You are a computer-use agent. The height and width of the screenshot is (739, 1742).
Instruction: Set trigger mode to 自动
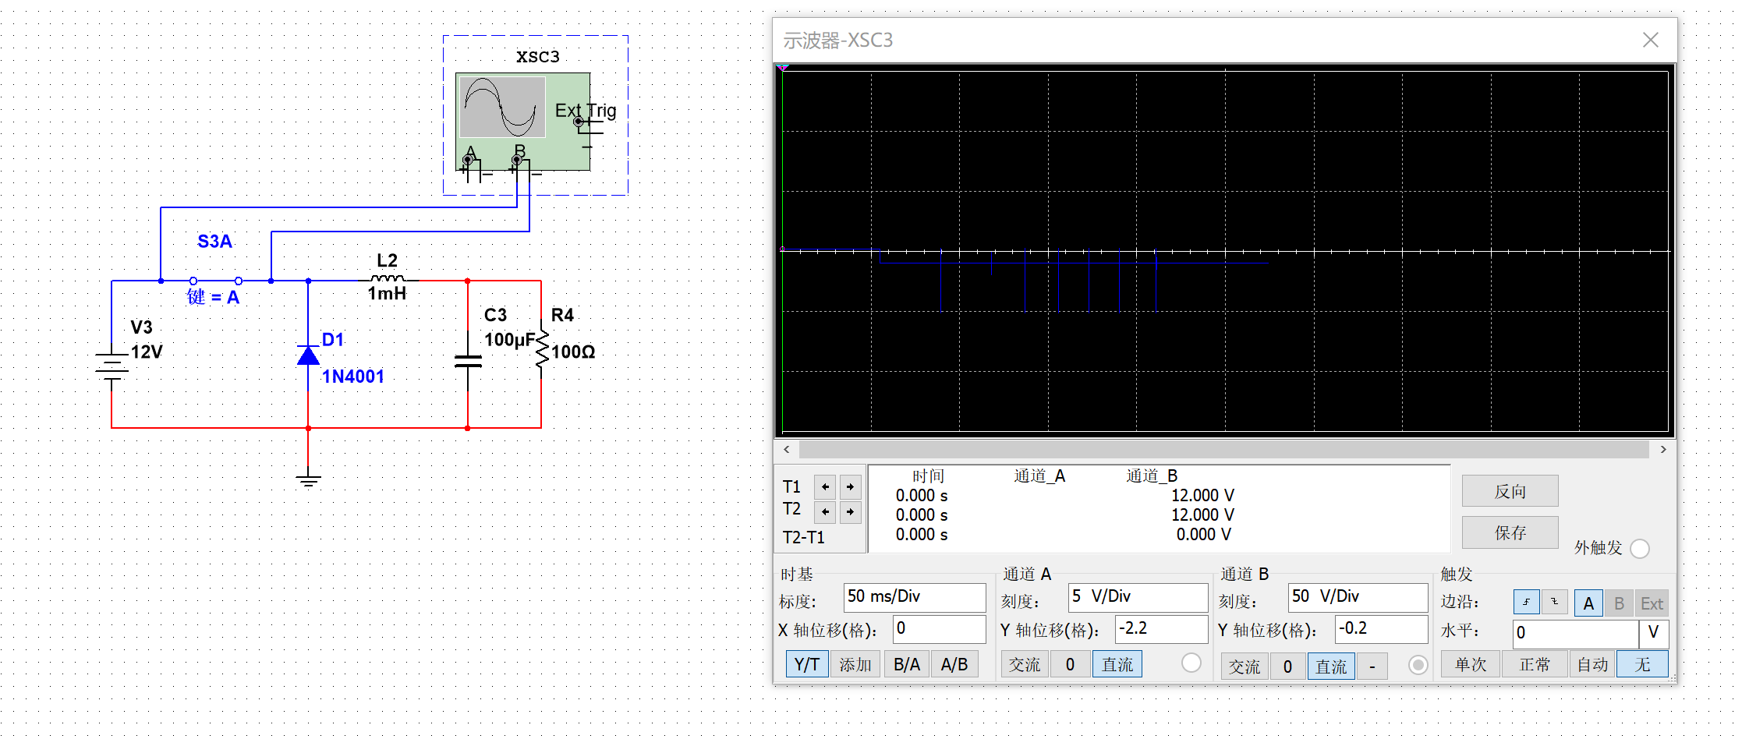tap(1592, 664)
